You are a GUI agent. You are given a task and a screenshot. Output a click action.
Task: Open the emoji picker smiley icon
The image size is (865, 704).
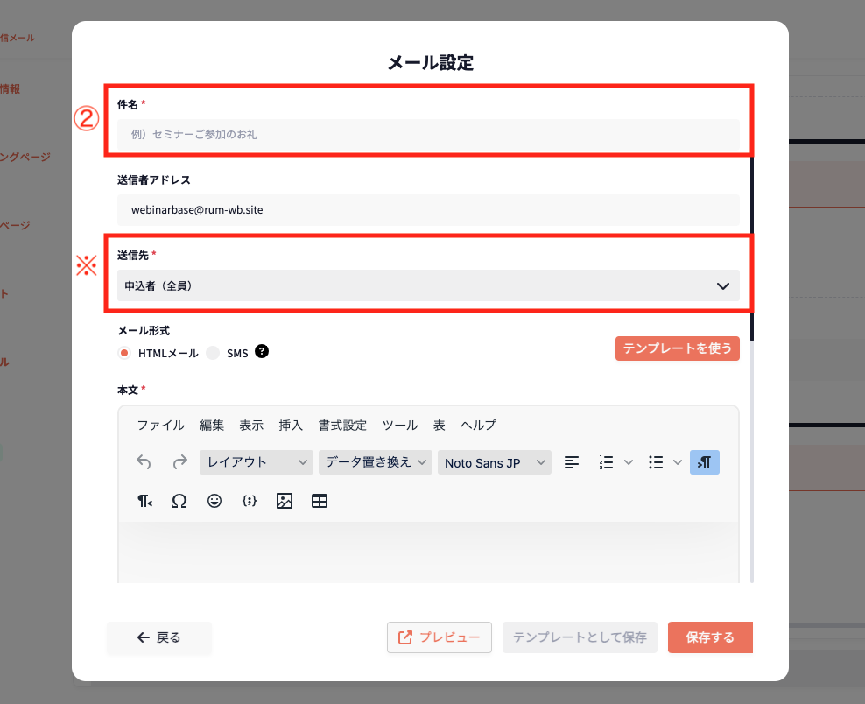point(214,501)
